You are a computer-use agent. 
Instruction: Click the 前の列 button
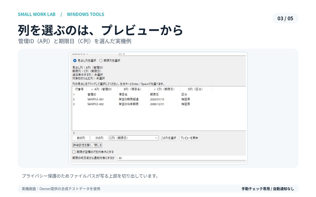click(81, 138)
